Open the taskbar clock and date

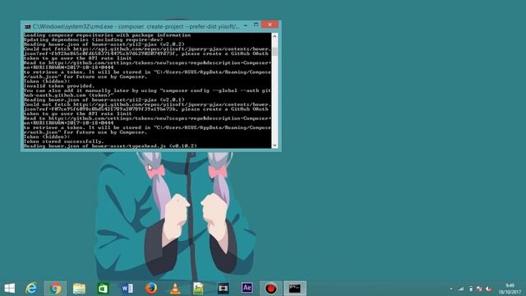pyautogui.click(x=510, y=289)
